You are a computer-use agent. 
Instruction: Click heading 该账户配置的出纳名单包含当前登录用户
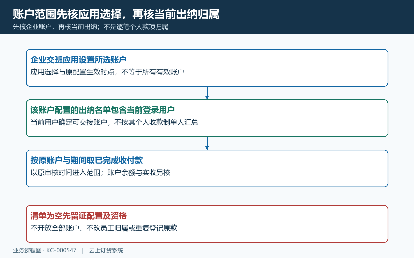102,110
